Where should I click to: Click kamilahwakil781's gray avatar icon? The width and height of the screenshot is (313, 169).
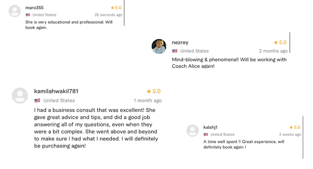[20, 95]
